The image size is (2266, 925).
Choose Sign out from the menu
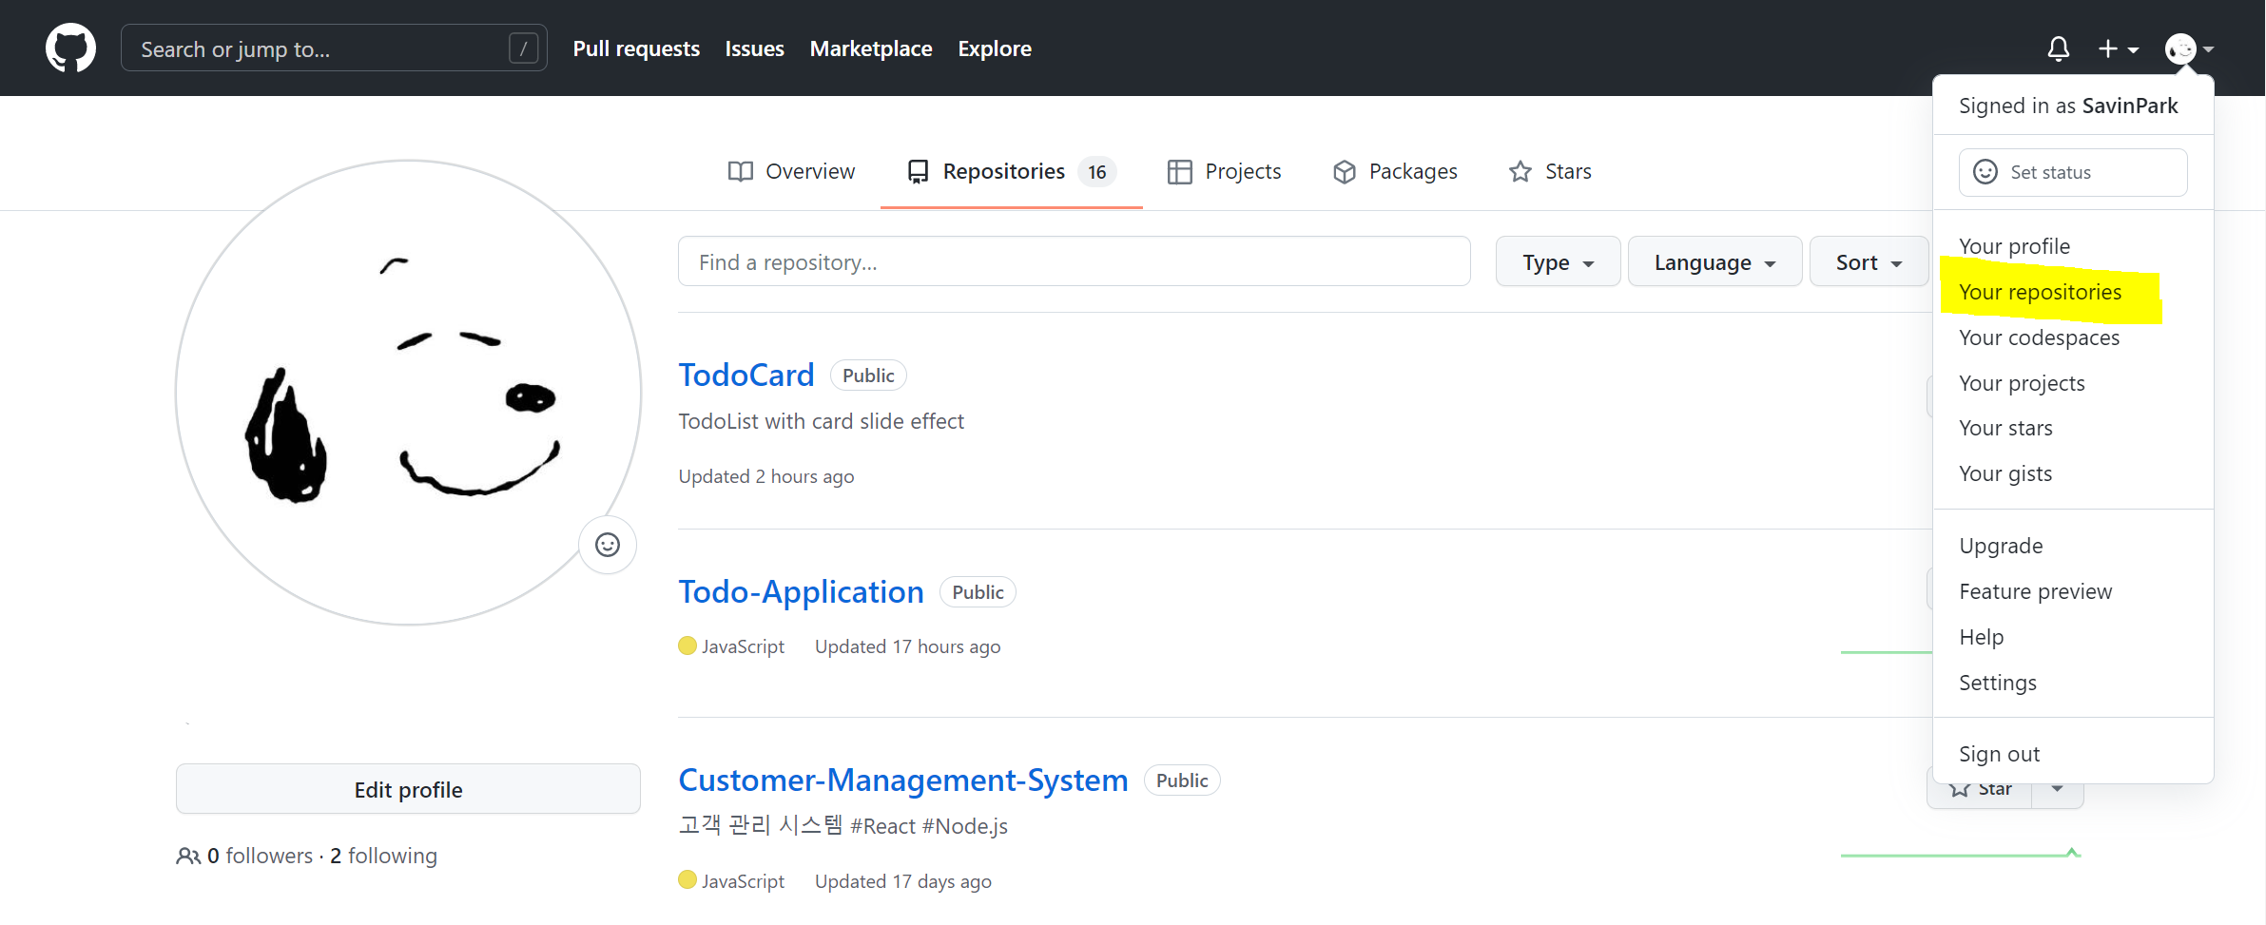[x=1999, y=753]
